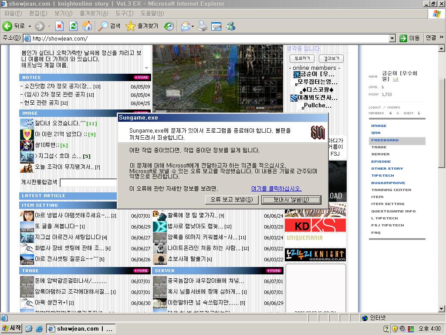The height and width of the screenshot is (335, 446).
Task: Click the Mail envelope toolbar icon
Action: [186, 26]
